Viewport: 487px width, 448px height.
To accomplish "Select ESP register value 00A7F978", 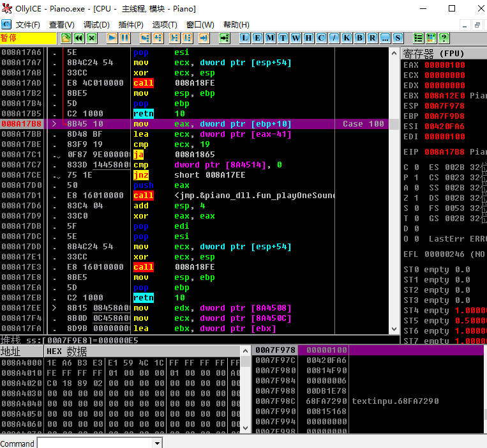I will [445, 106].
